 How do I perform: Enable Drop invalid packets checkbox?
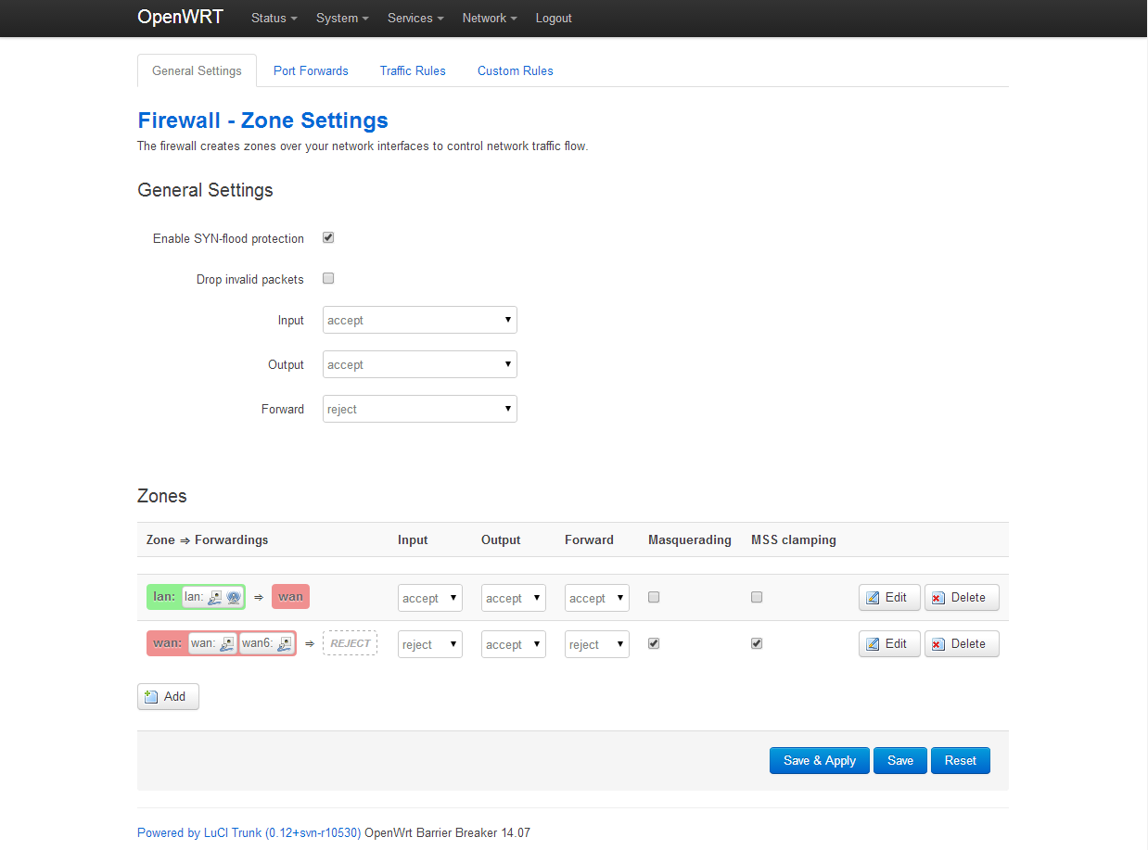328,278
